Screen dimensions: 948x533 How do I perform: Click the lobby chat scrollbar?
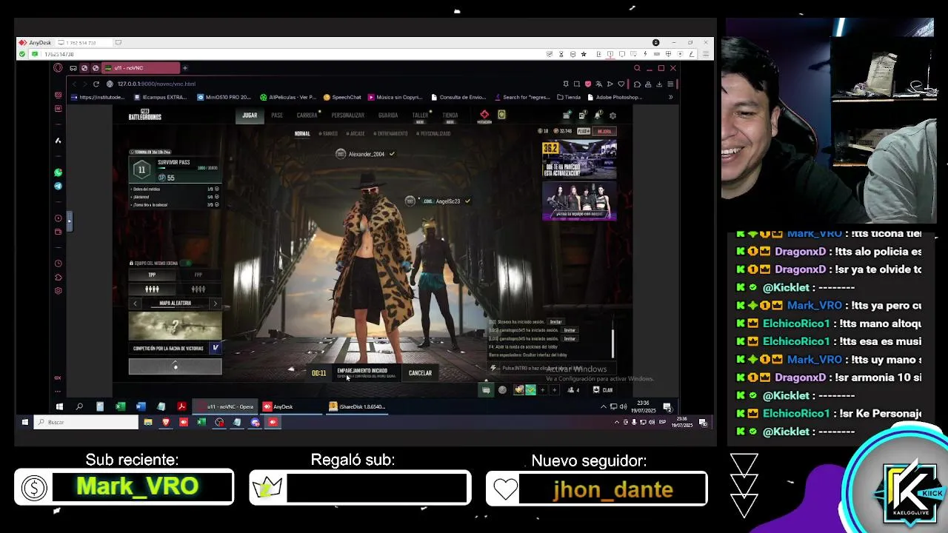[x=612, y=343]
